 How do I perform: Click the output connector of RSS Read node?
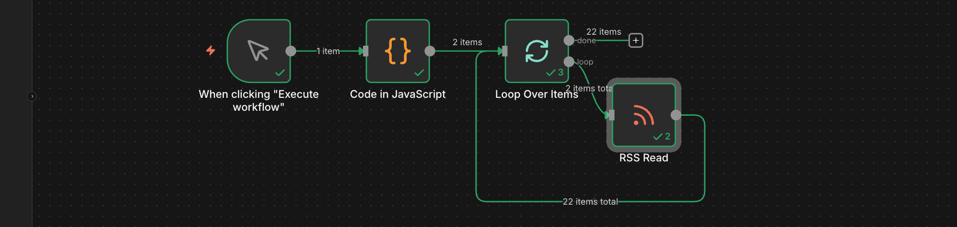point(676,115)
